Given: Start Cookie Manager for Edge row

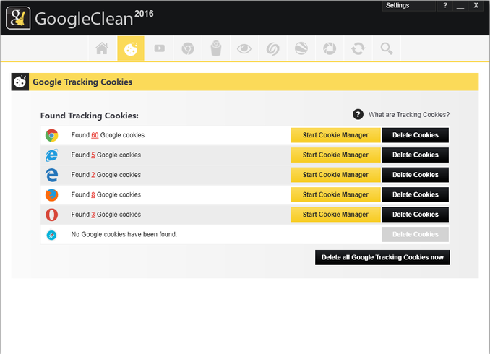Looking at the screenshot, I should 335,175.
